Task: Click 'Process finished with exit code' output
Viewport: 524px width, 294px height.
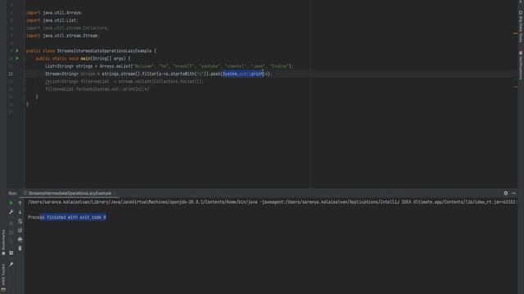Action: click(x=67, y=217)
